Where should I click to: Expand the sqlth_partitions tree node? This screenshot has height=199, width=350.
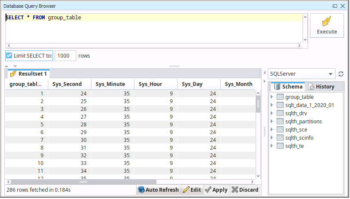272,121
